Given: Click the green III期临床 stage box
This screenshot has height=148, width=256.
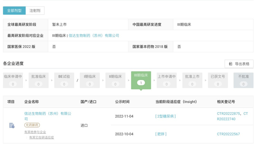Looking at the screenshot, I should [141, 80].
